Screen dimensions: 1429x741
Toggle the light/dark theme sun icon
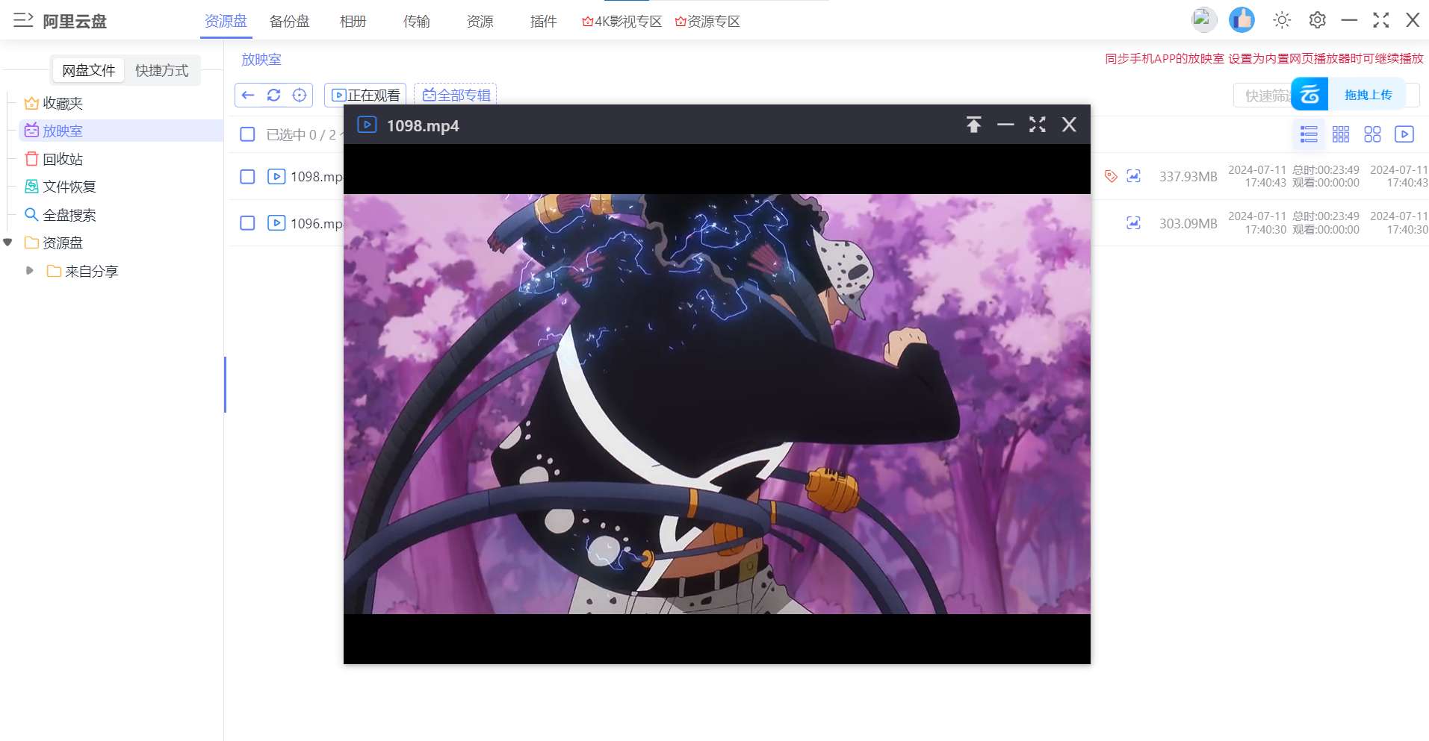[x=1282, y=20]
